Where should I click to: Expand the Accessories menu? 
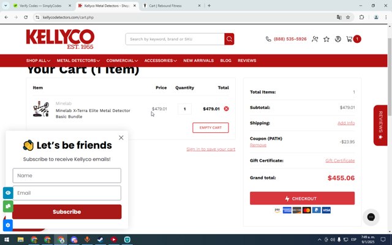[x=160, y=61]
